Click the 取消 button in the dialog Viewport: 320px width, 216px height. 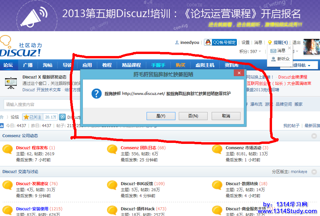[x=226, y=116]
